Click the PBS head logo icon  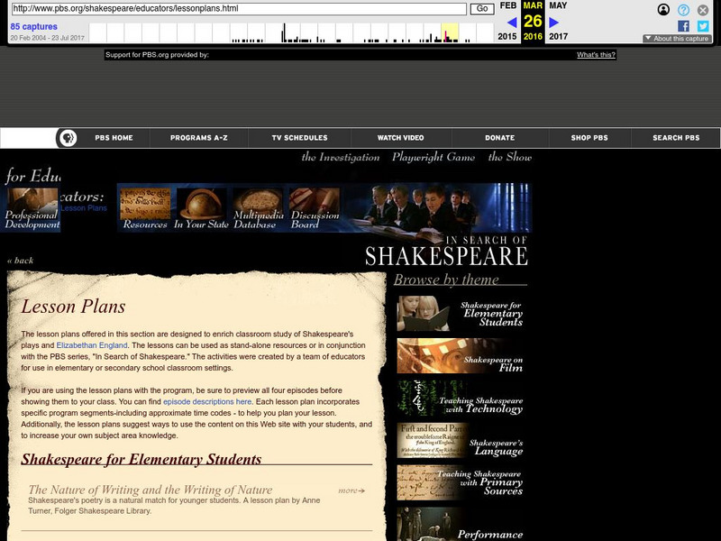click(x=68, y=138)
